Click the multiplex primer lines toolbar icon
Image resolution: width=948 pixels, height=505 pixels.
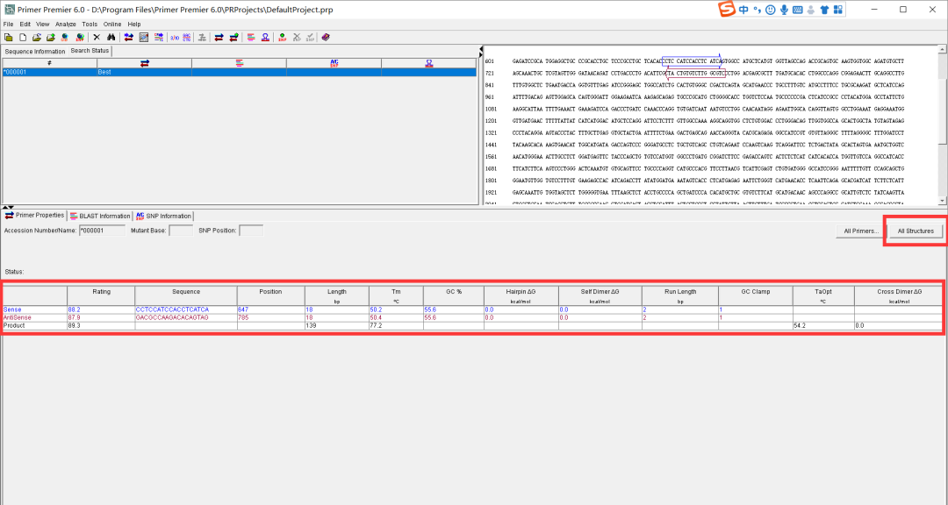pos(158,38)
